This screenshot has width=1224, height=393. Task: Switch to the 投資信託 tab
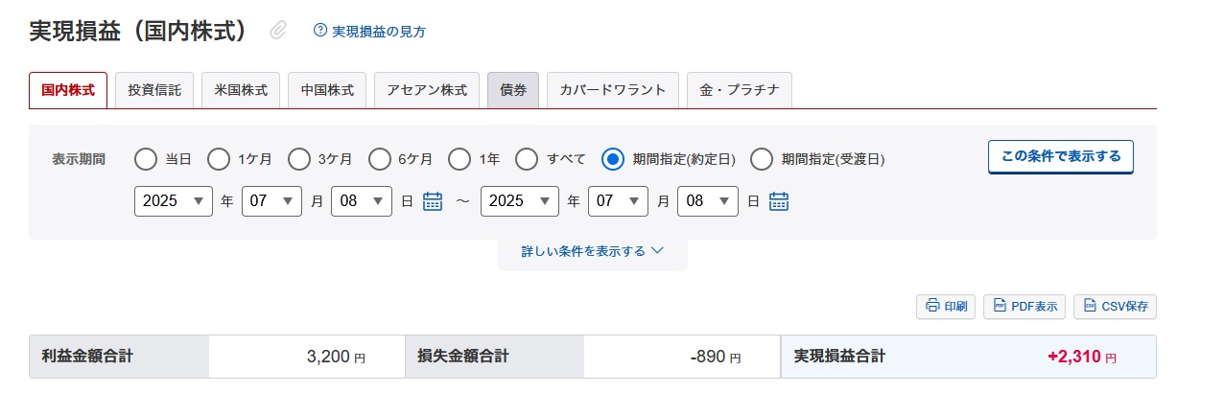coord(154,90)
